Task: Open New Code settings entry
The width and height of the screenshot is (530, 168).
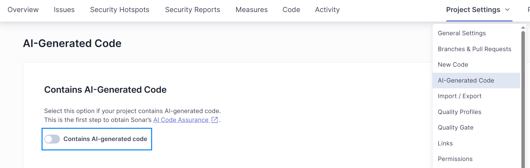Action: 453,65
